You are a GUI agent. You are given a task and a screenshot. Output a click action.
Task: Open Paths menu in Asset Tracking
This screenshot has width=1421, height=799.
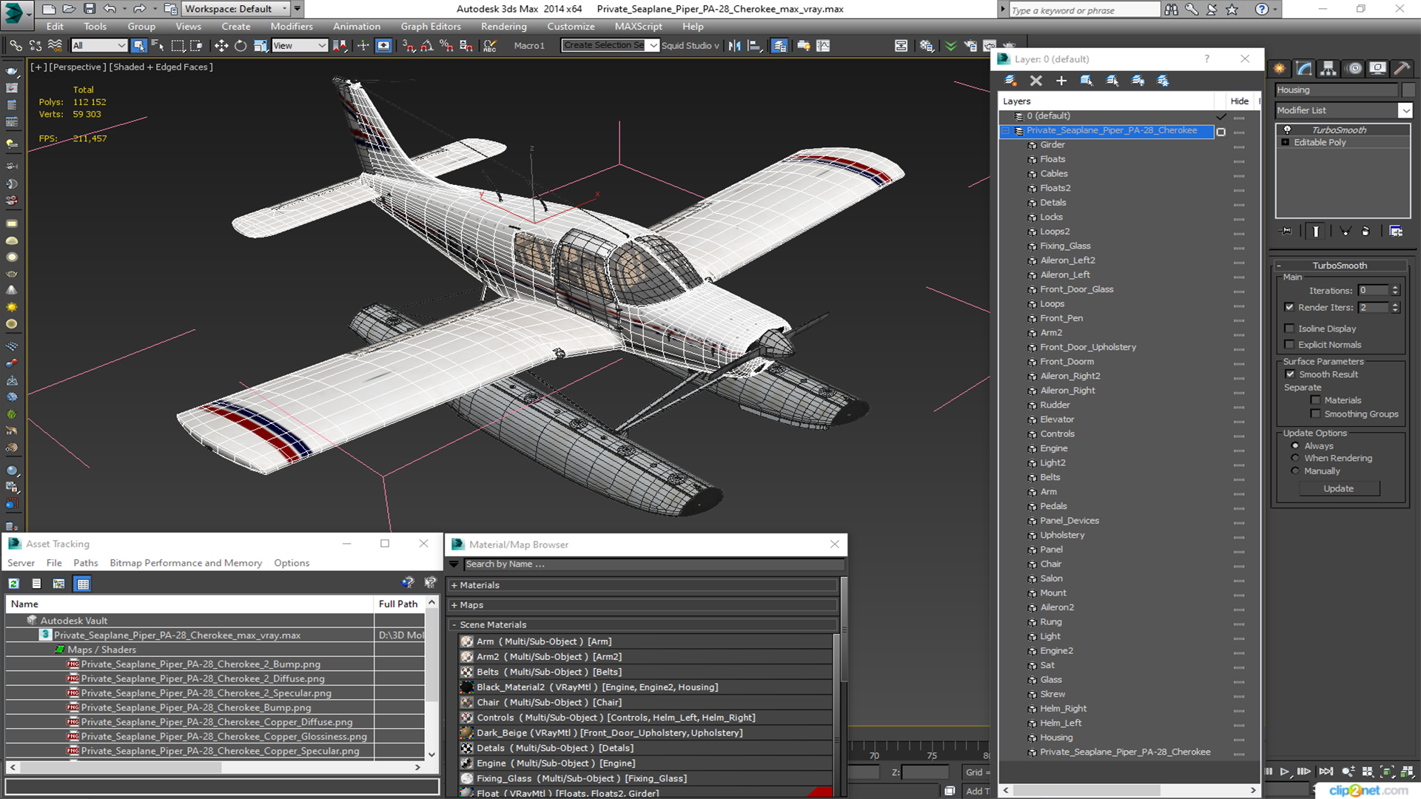point(86,563)
